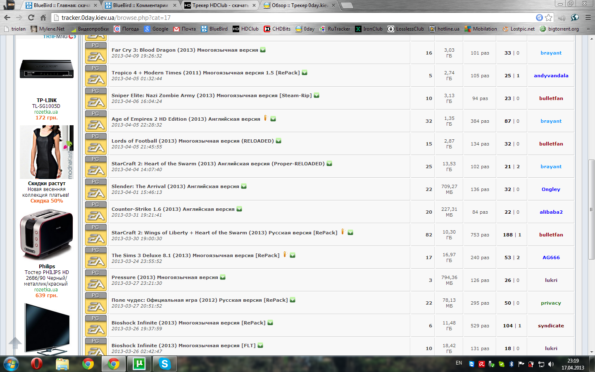This screenshot has height=372, width=595.
Task: Download Slender: The Arrival torrent icon
Action: click(x=244, y=186)
